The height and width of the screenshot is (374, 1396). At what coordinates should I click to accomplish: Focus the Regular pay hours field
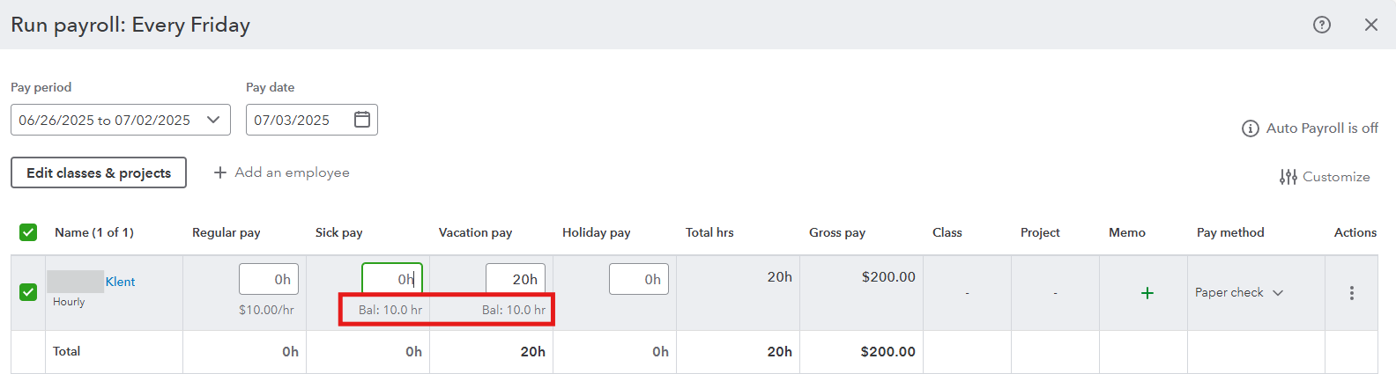[x=269, y=279]
